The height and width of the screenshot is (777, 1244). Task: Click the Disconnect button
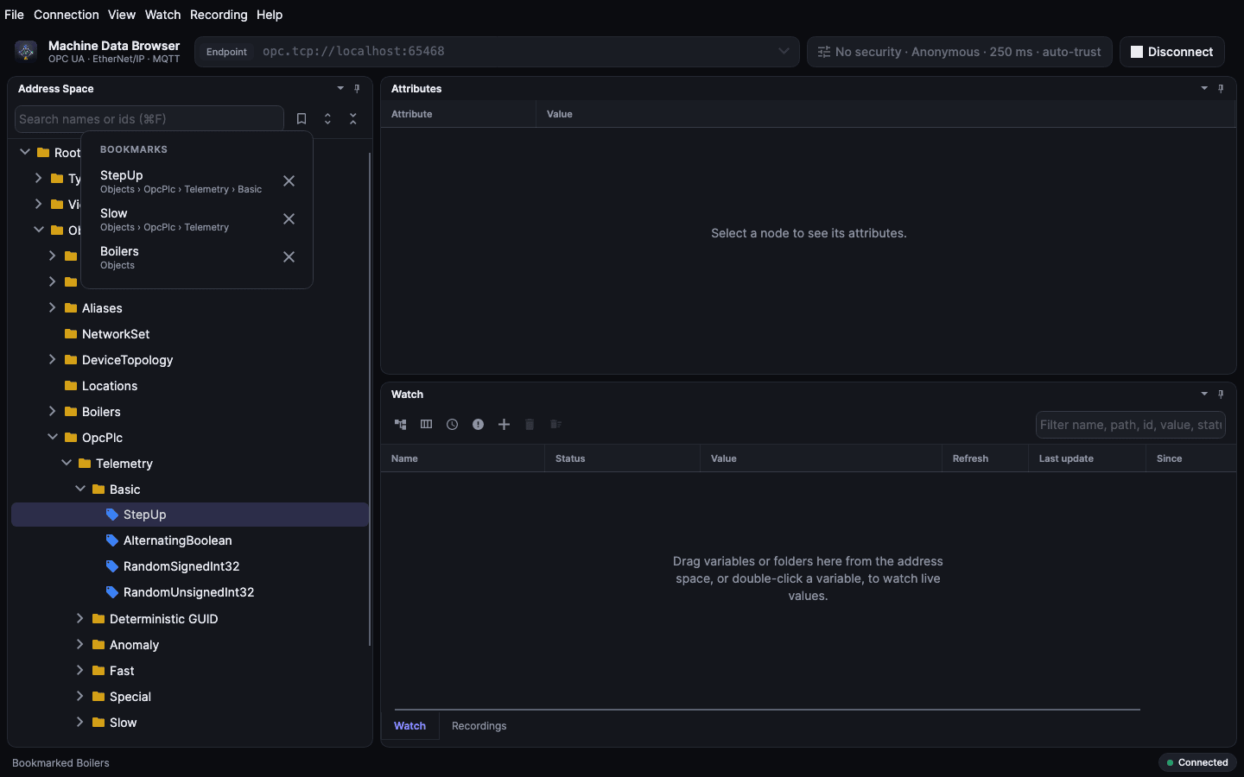(1172, 52)
